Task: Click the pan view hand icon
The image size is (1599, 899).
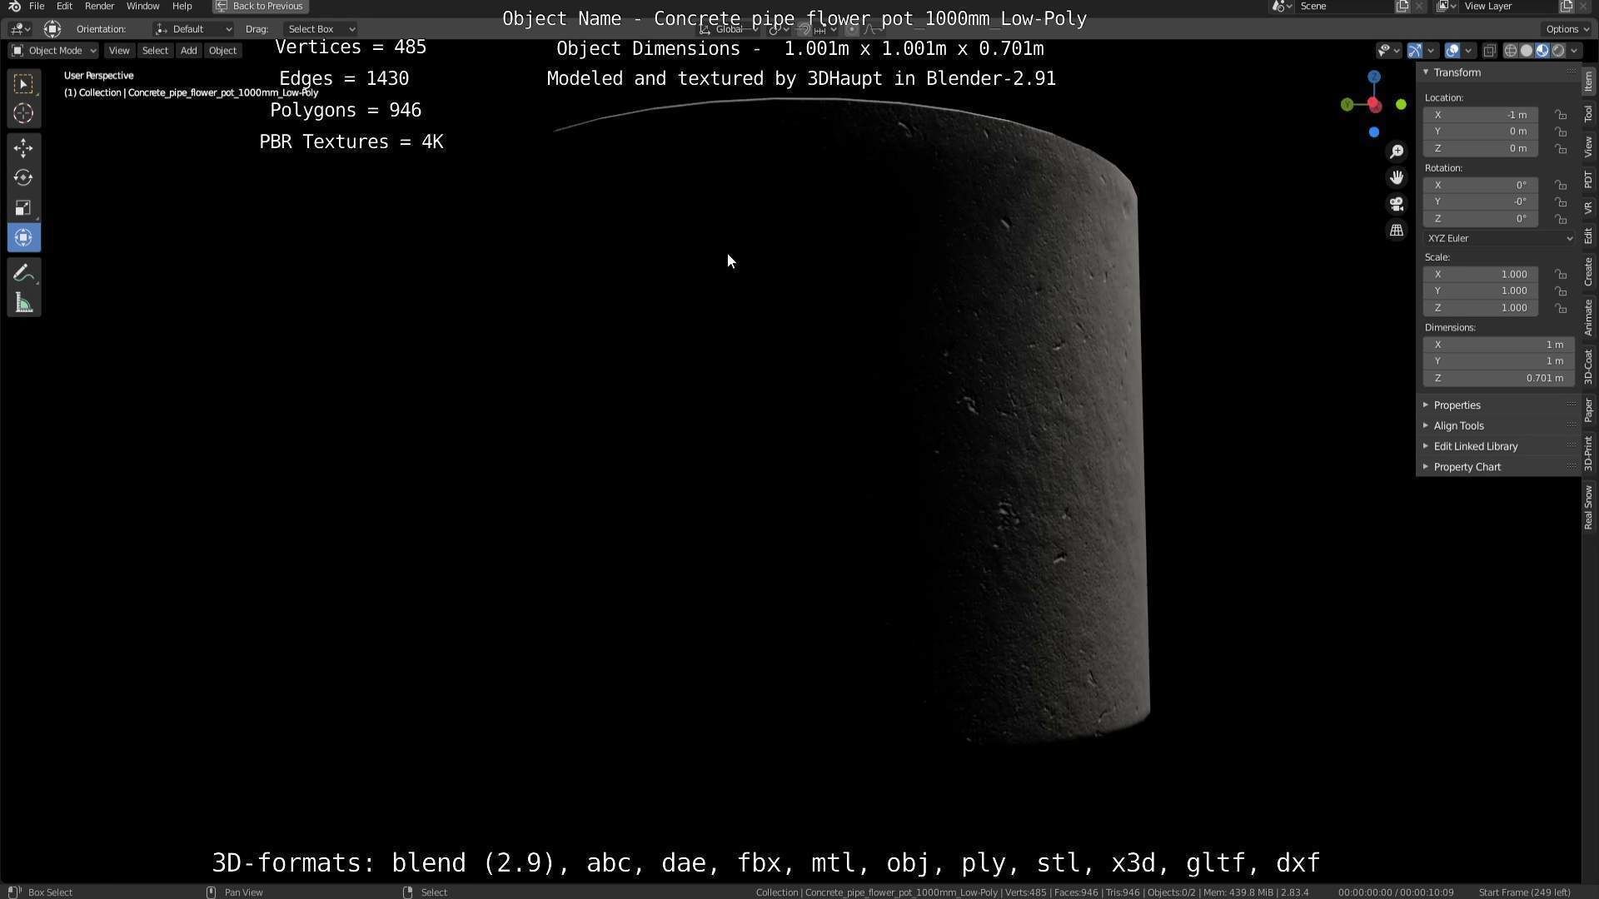Action: click(1397, 177)
